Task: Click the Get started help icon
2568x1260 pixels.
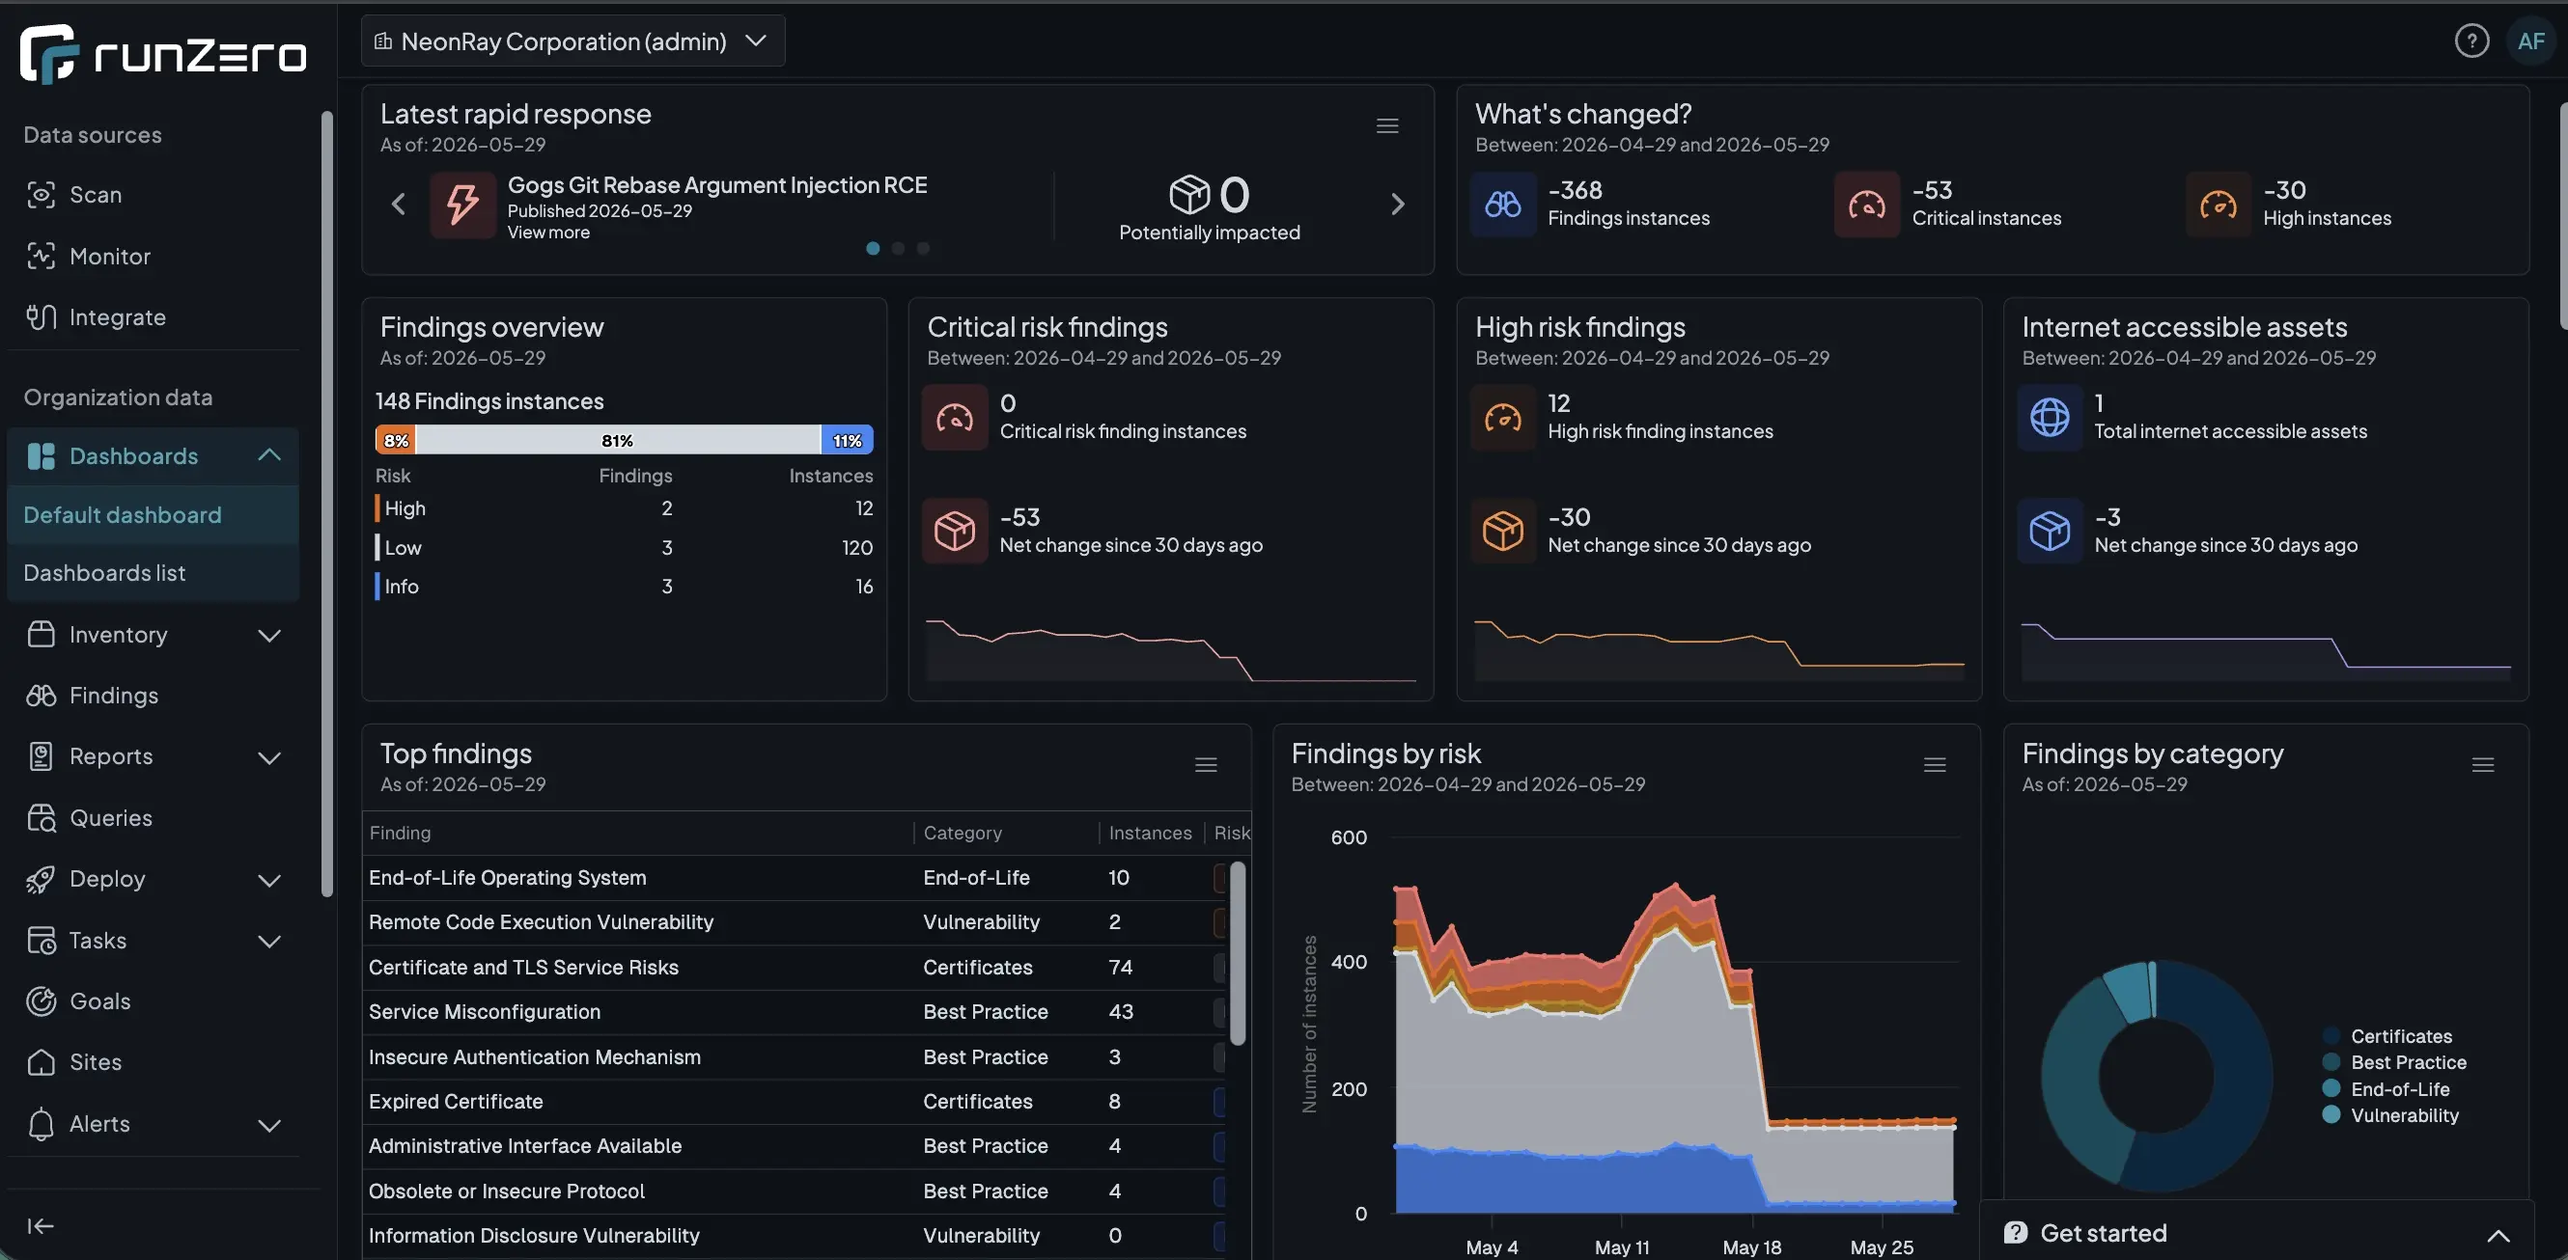Action: pyautogui.click(x=2015, y=1232)
